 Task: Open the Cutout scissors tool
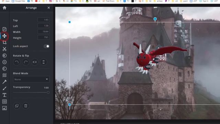tap(4, 49)
